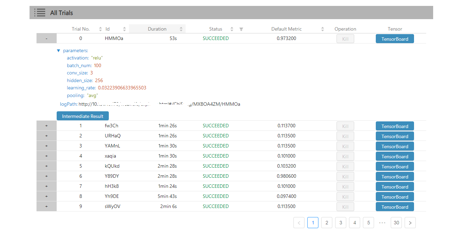Image resolution: width=462 pixels, height=232 pixels.
Task: Expand row for trial Y89DY
Action: coord(47,176)
